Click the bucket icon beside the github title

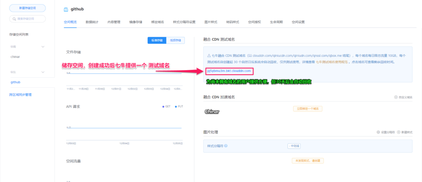tap(66, 9)
